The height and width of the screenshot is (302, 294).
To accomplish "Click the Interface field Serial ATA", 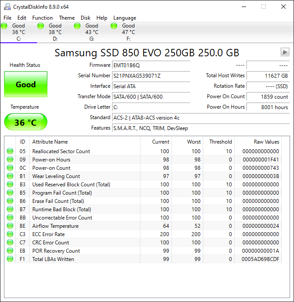I will 151,86.
